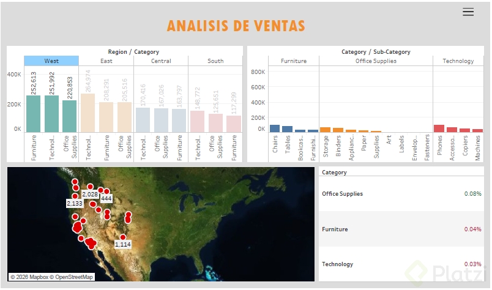Click the South Office Supplies bar 125,651
Image resolution: width=492 pixels, height=290 pixels.
215,123
